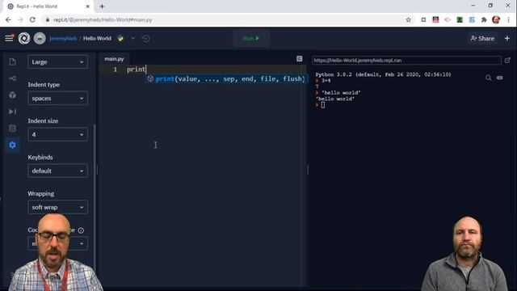Open the Chrome profile avatar
This screenshot has height=291, width=517.
[496, 19]
